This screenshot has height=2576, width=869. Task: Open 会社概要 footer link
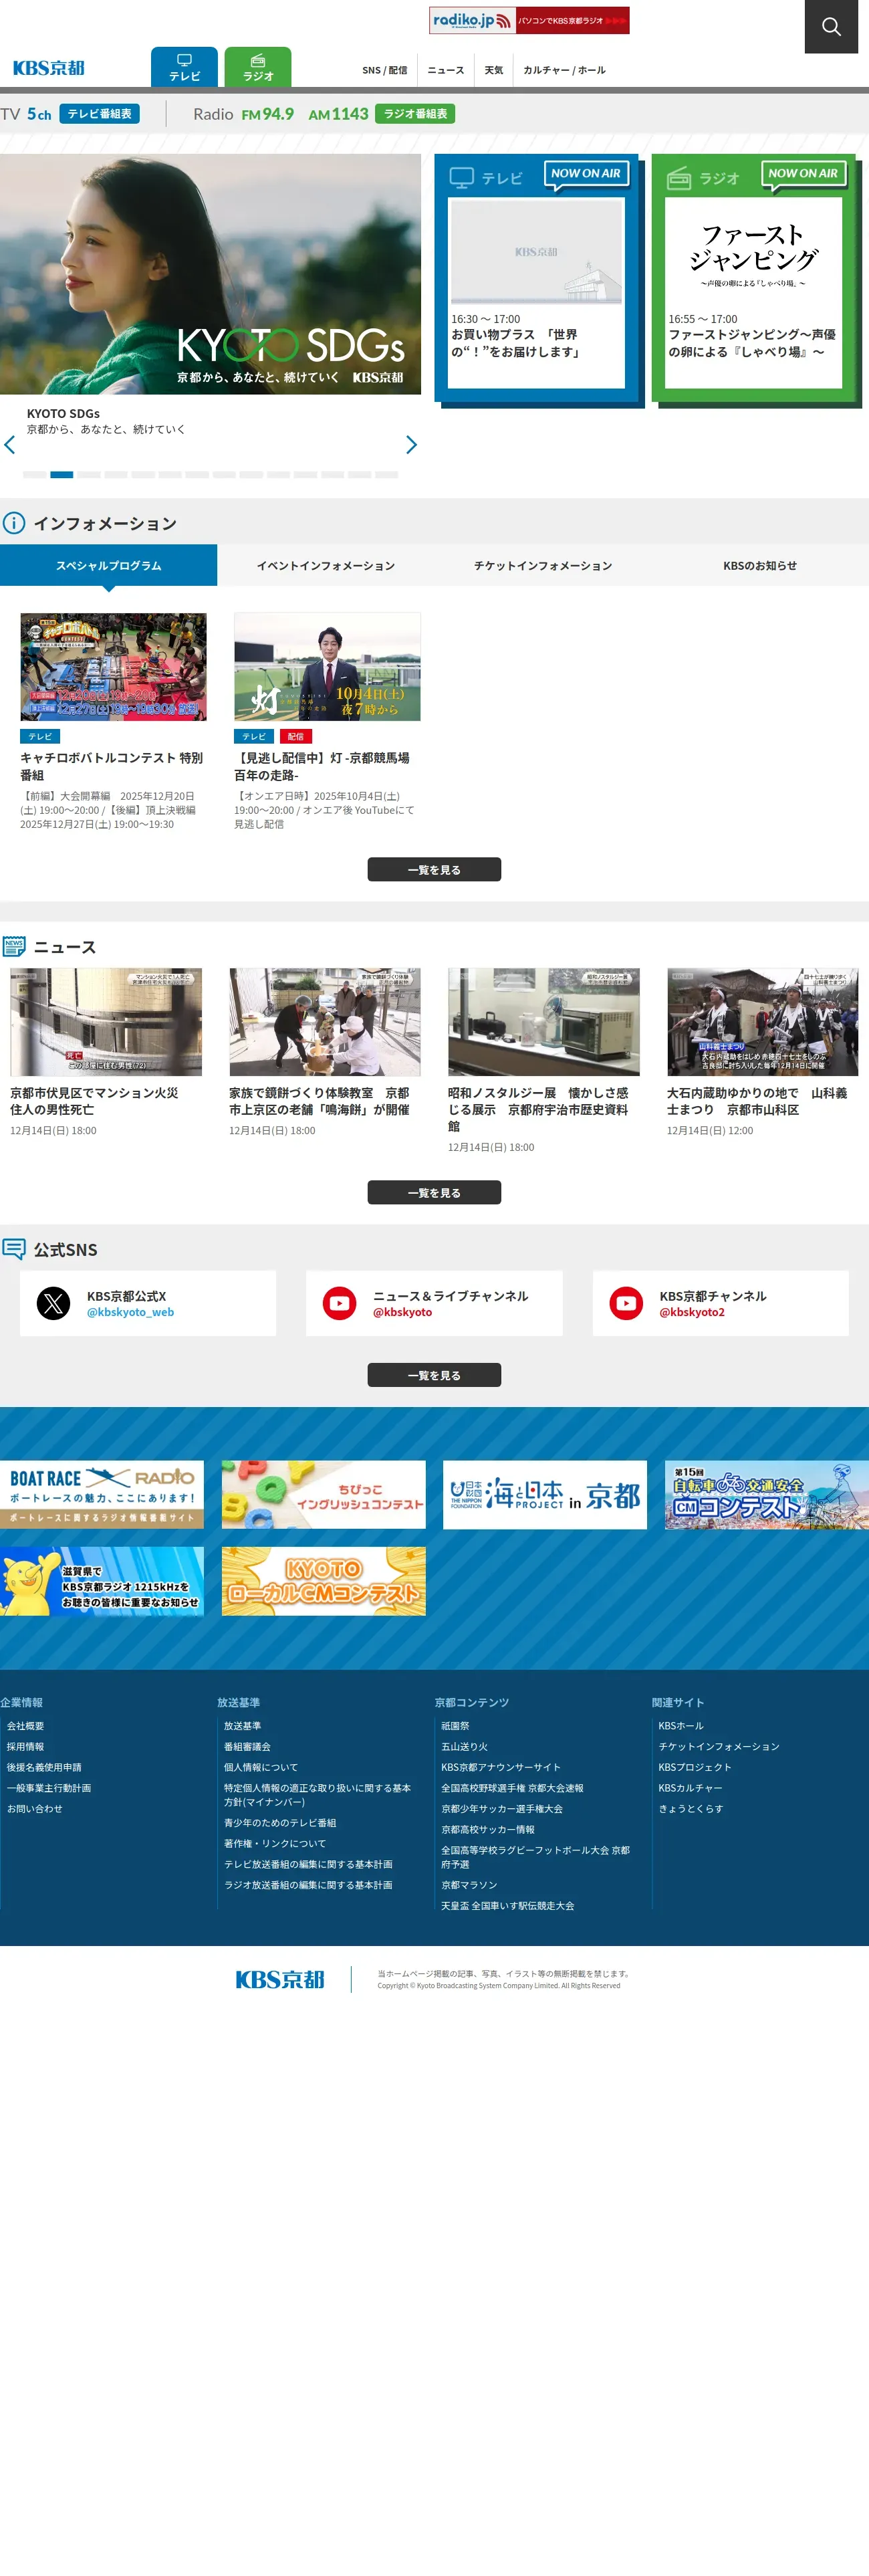tap(25, 1725)
